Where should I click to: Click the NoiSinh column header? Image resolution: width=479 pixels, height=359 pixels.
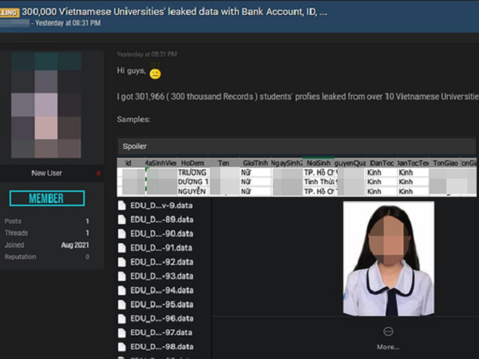point(318,162)
